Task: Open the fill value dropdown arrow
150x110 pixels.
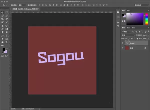Action: coord(148,39)
